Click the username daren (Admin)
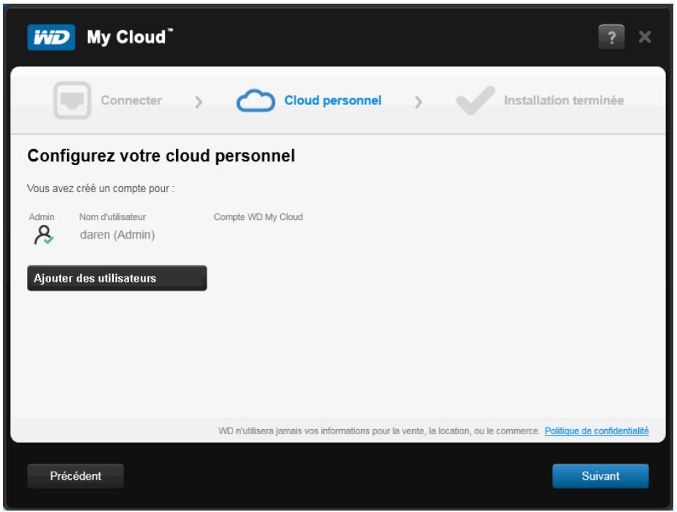677x512 pixels. click(117, 235)
